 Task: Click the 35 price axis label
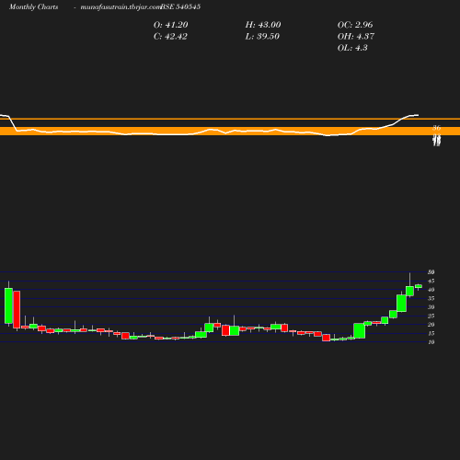point(431,298)
